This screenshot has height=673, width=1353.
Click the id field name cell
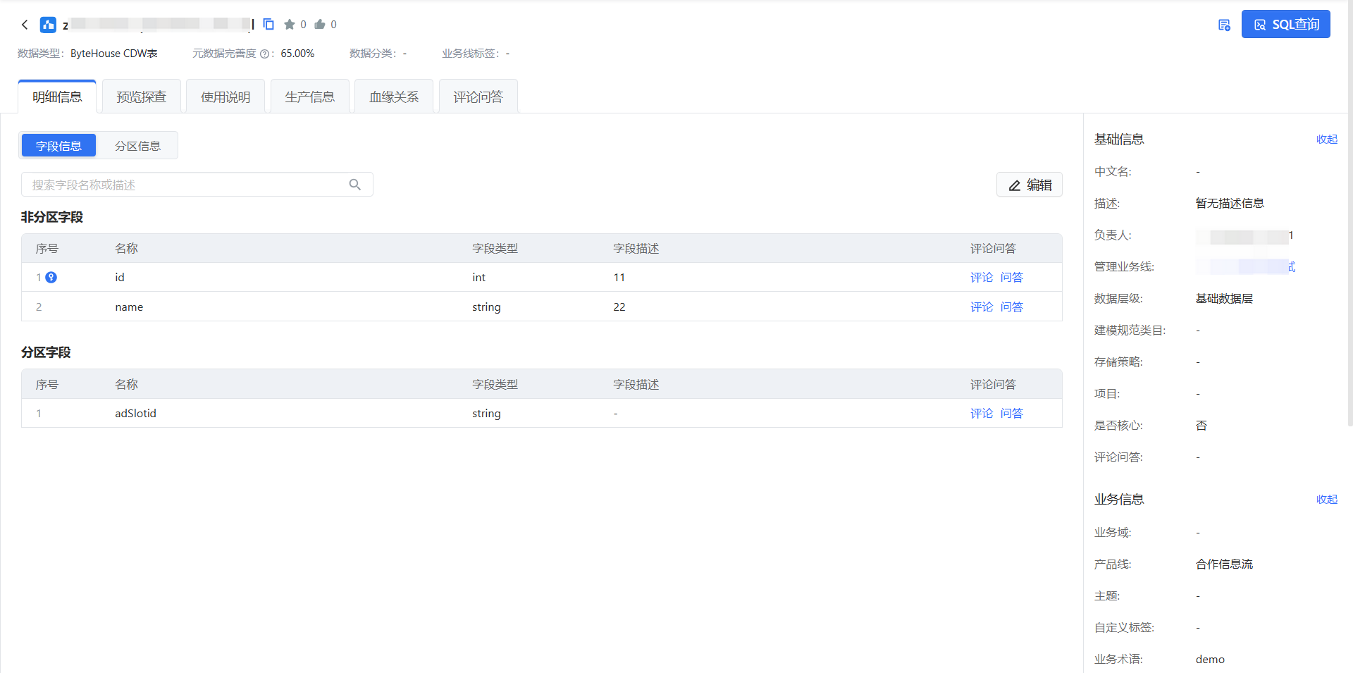click(120, 278)
